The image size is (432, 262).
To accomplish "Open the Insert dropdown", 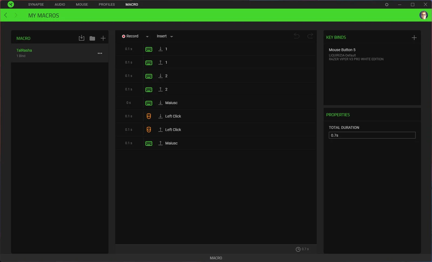I will click(x=165, y=36).
